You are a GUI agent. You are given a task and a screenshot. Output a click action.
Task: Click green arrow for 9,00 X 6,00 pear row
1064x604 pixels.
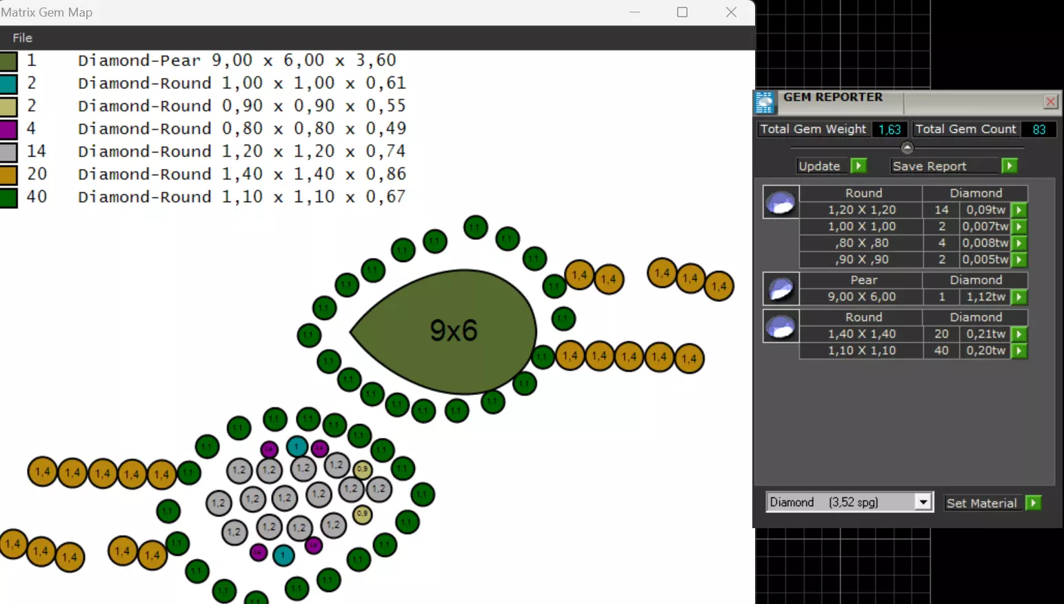tap(1019, 296)
